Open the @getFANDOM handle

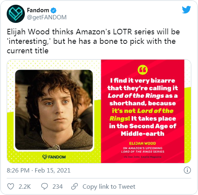click(47, 17)
